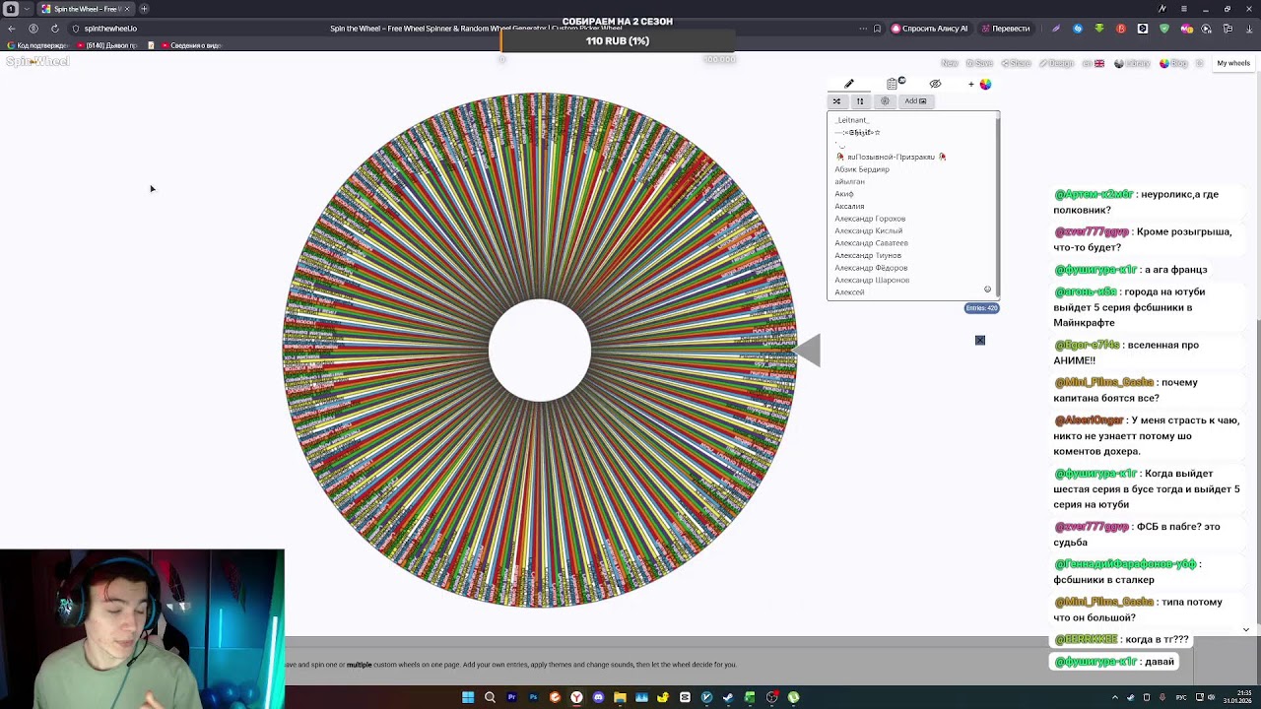1261x709 pixels.
Task: Open My wheels menu
Action: pos(1232,63)
